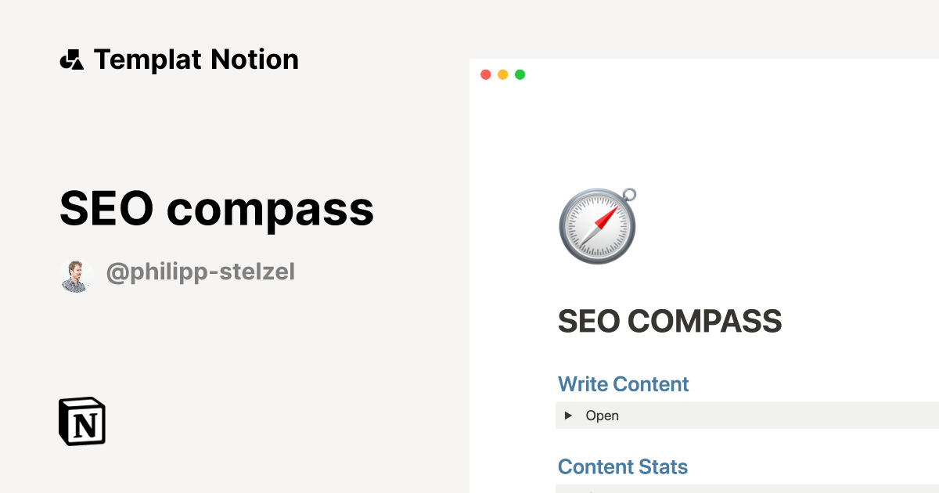Click the yellow traffic light dot
The image size is (939, 493).
point(503,74)
